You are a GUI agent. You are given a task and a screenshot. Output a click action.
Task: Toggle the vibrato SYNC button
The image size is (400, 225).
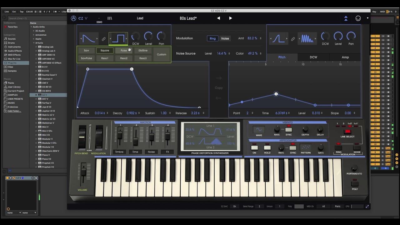[289, 130]
